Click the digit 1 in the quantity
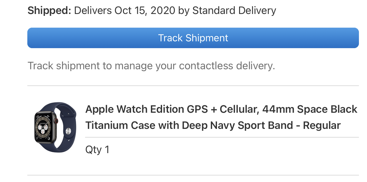 point(107,150)
